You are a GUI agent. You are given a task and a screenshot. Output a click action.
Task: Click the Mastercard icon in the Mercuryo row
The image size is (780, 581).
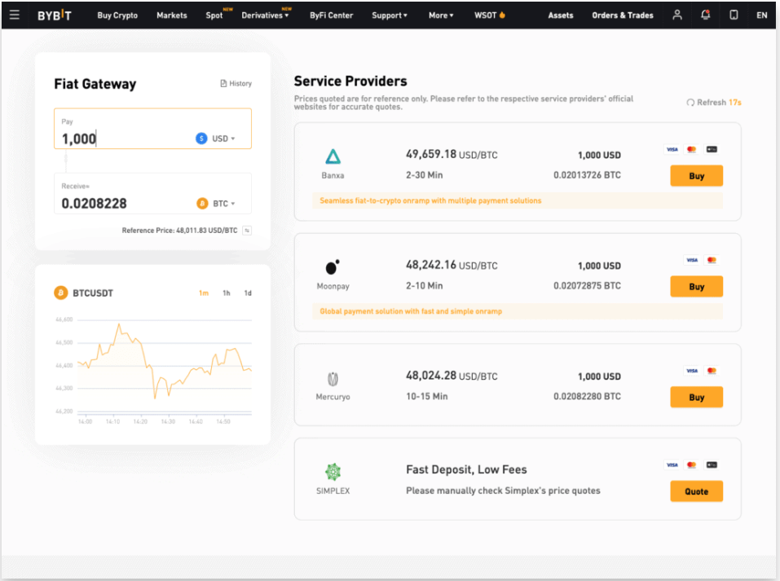pos(712,371)
